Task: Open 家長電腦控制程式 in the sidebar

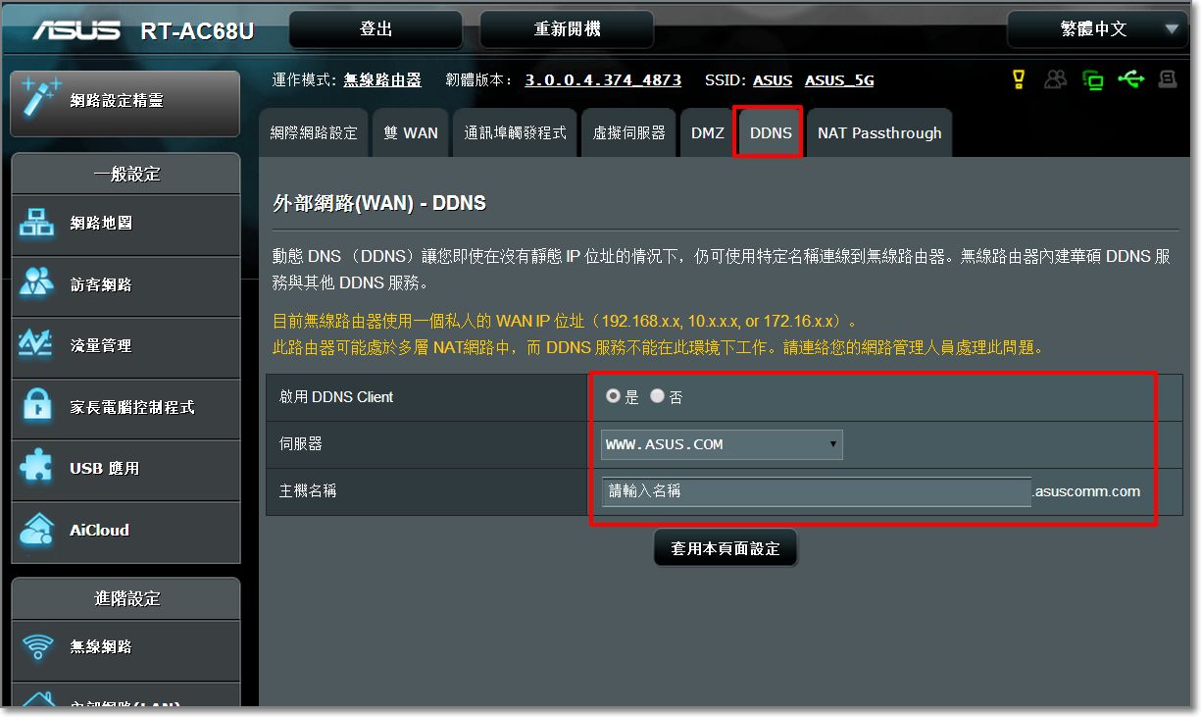Action: (125, 407)
